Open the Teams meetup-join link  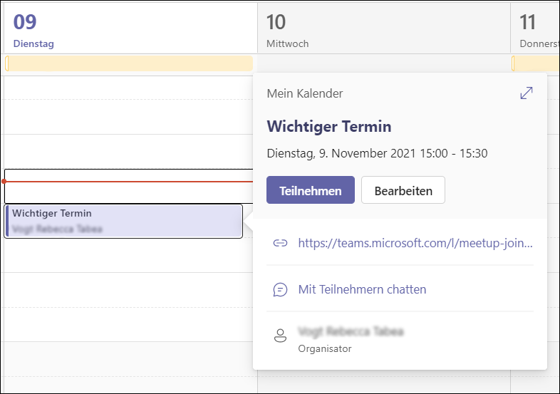point(415,243)
